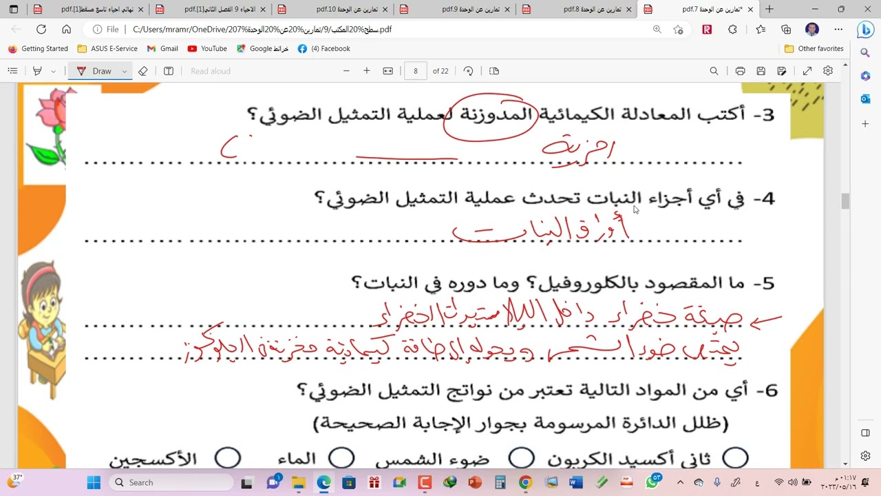This screenshot has height=496, width=881.
Task: Rotate the PDF page
Action: 469,71
